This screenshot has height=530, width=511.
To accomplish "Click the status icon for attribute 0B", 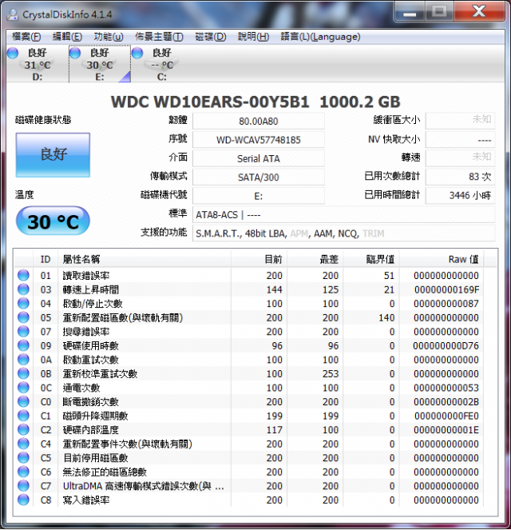I will [x=23, y=373].
